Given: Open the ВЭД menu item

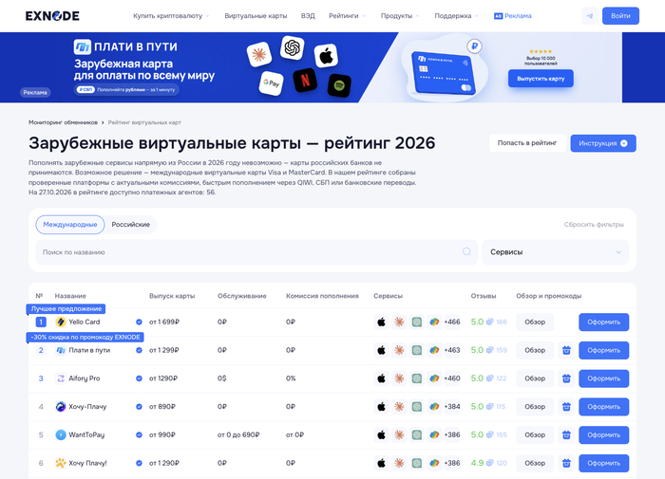Looking at the screenshot, I should pos(308,16).
